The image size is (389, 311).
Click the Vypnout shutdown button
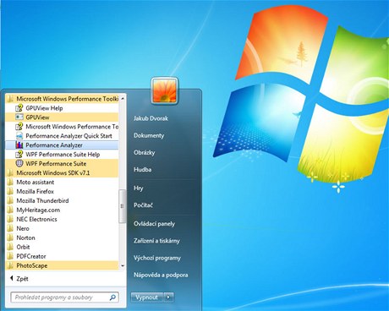point(147,297)
